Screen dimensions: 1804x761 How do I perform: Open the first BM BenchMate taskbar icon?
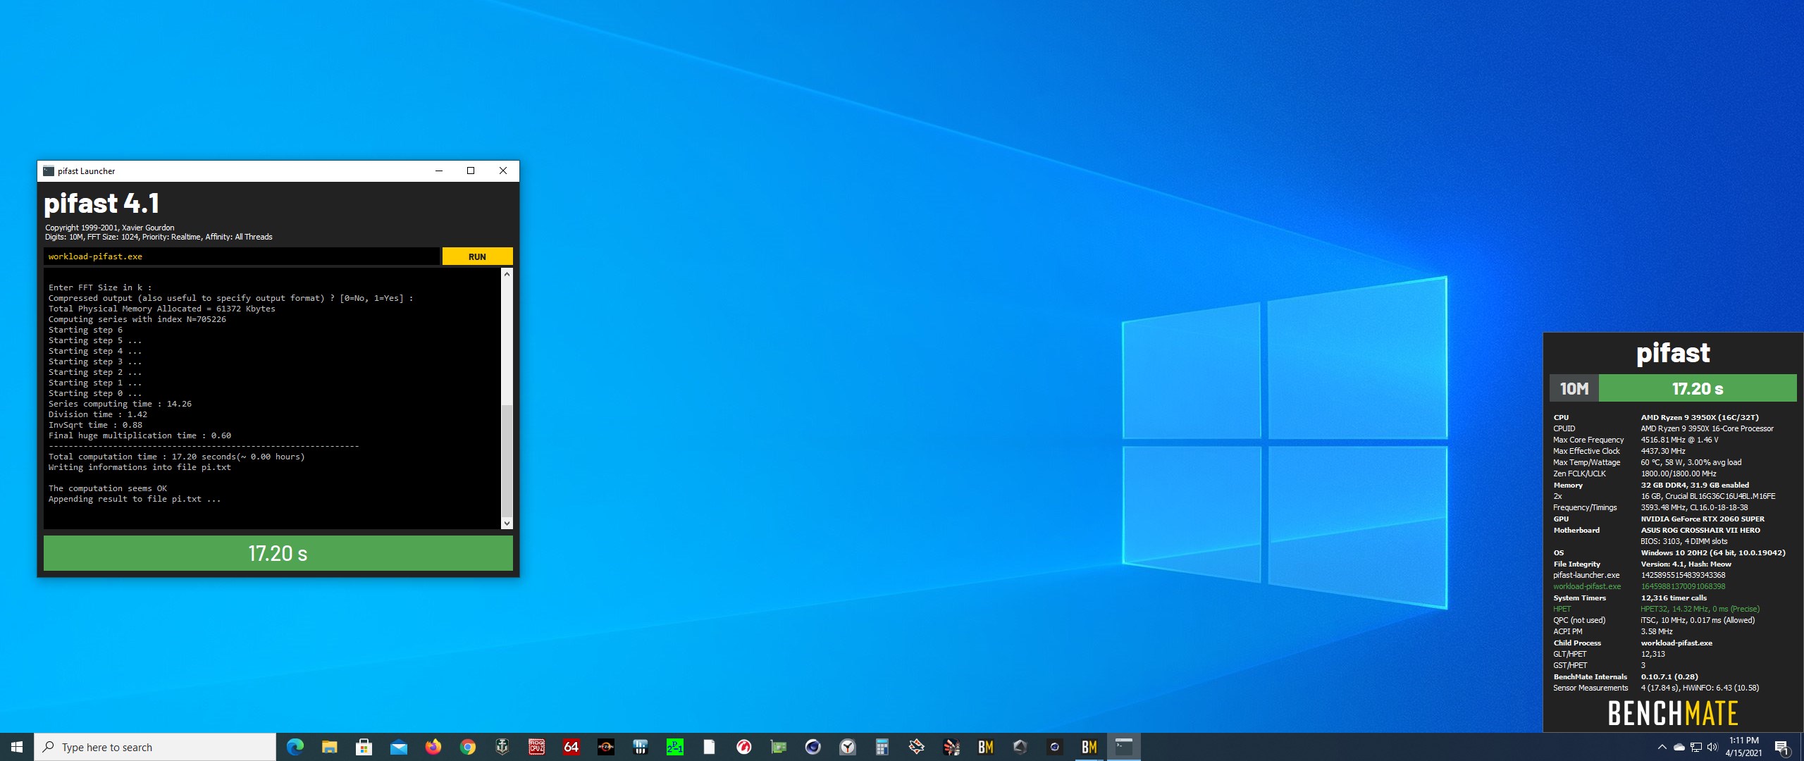985,747
